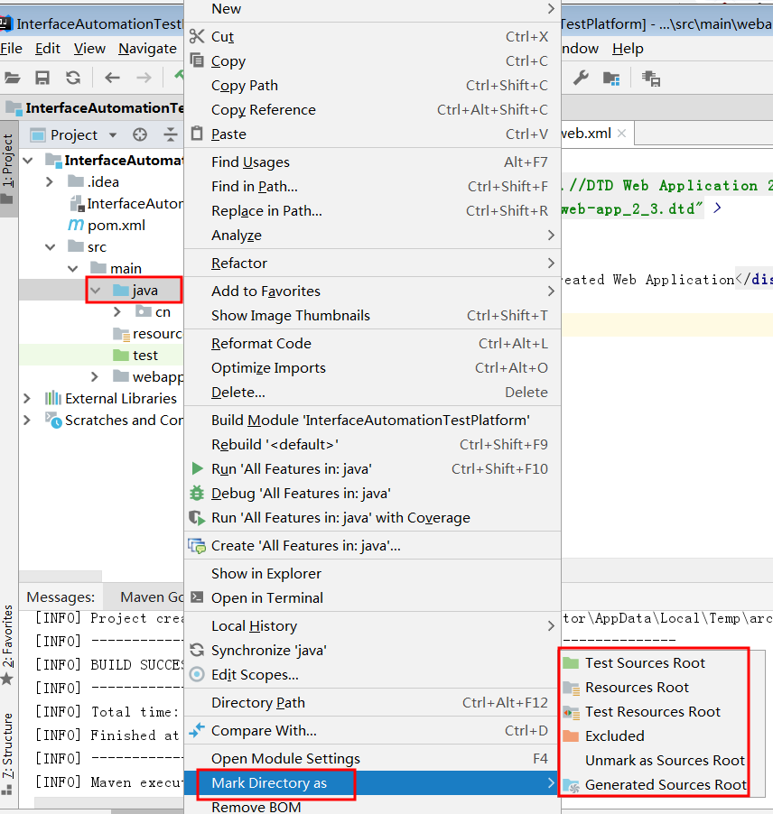
Task: Open the File menu
Action: [12, 49]
